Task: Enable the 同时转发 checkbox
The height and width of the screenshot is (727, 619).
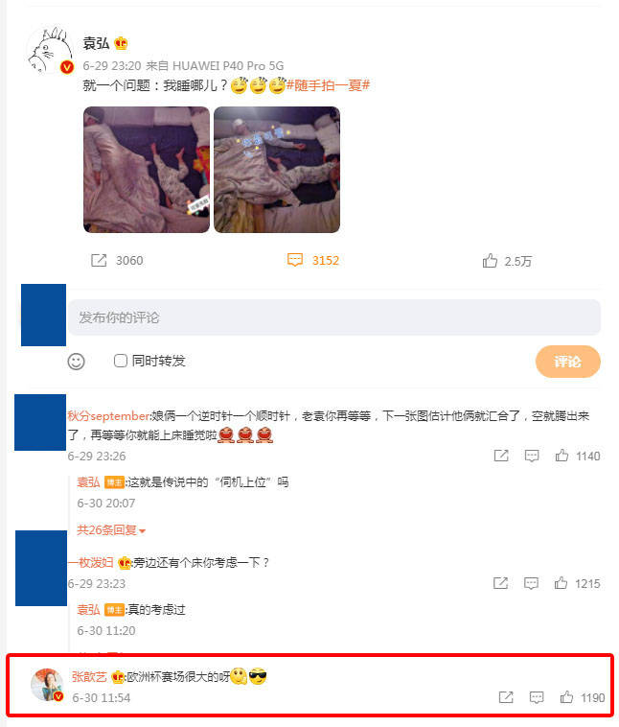Action: 121,361
